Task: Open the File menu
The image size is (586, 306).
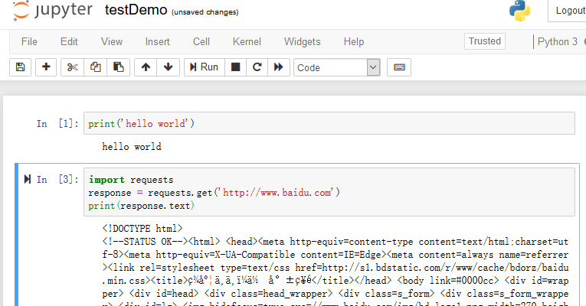Action: click(x=29, y=41)
